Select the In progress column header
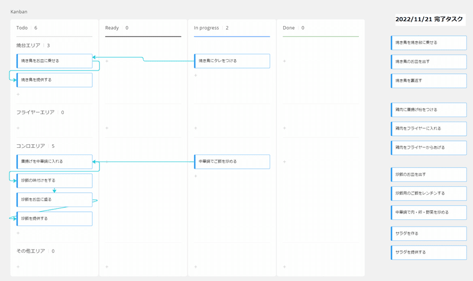This screenshot has width=473, height=281. (x=206, y=28)
